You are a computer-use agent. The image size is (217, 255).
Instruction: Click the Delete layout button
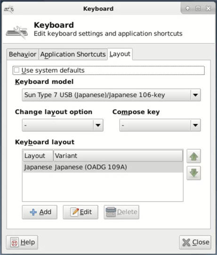121,212
